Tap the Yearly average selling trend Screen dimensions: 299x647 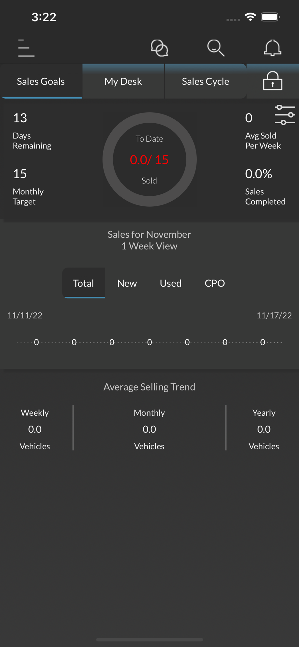(x=264, y=429)
